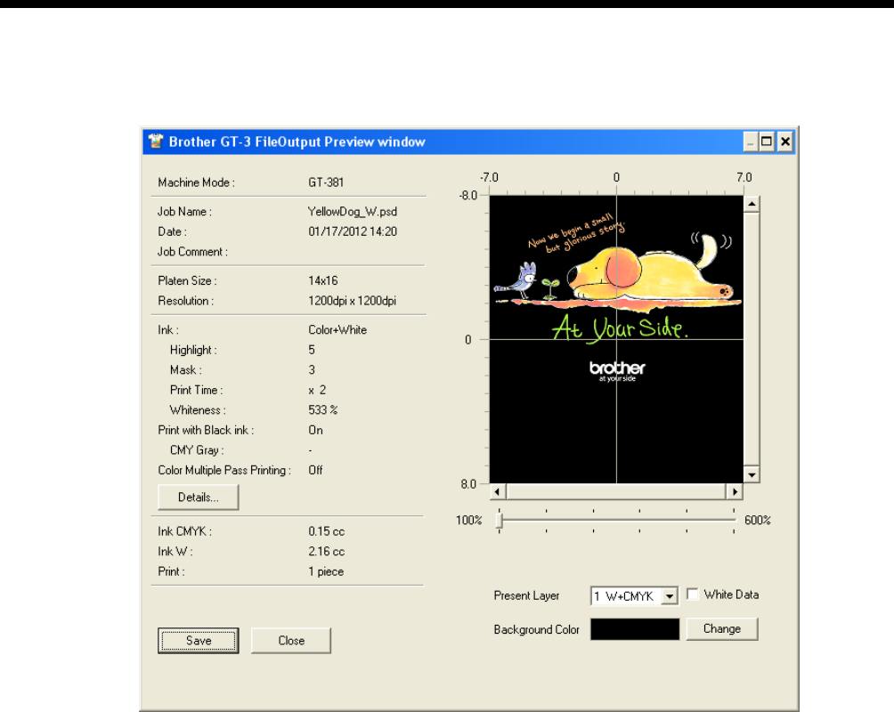Minimize the preview window

tap(751, 142)
